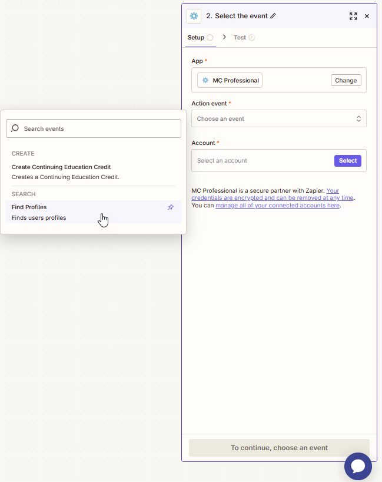This screenshot has height=482, width=382.
Task: Close the step editor panel
Action: pos(367,16)
